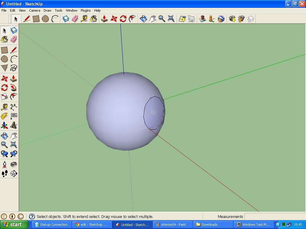306x229 pixels.
Task: Select the Polygon tool in left toolbar
Action: (x=4, y=68)
